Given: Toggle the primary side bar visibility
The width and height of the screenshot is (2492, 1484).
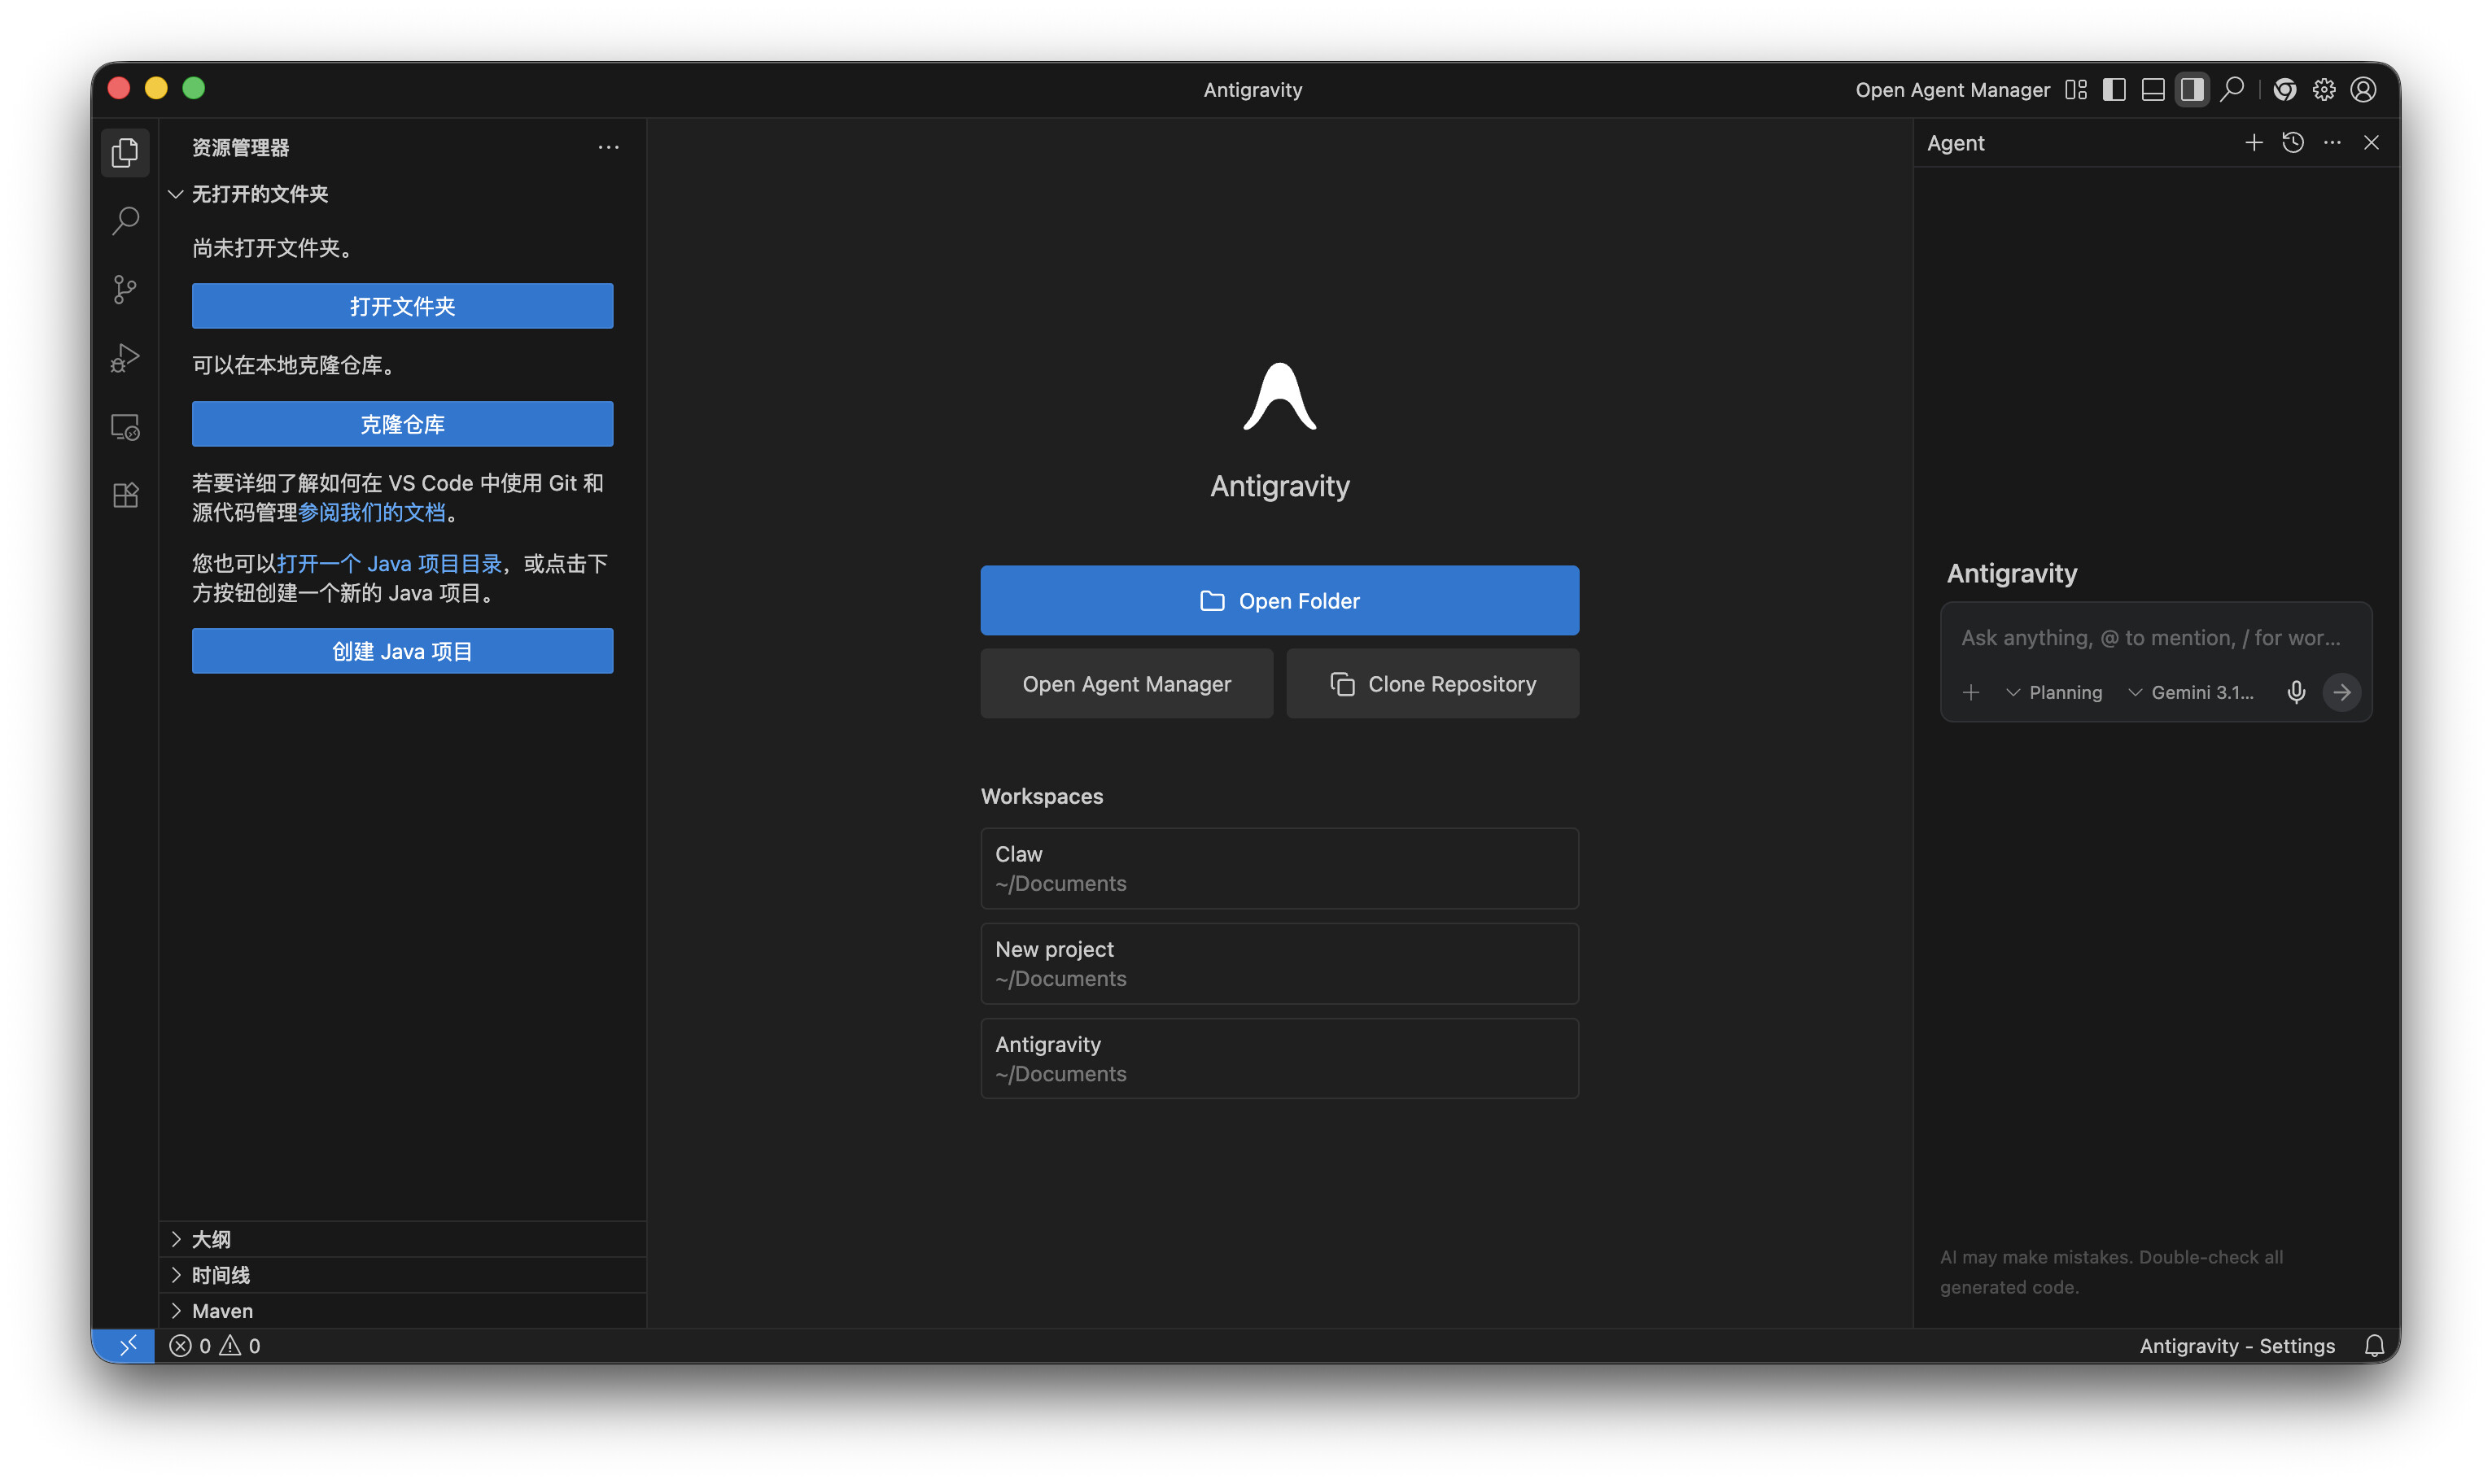Looking at the screenshot, I should click(2114, 90).
